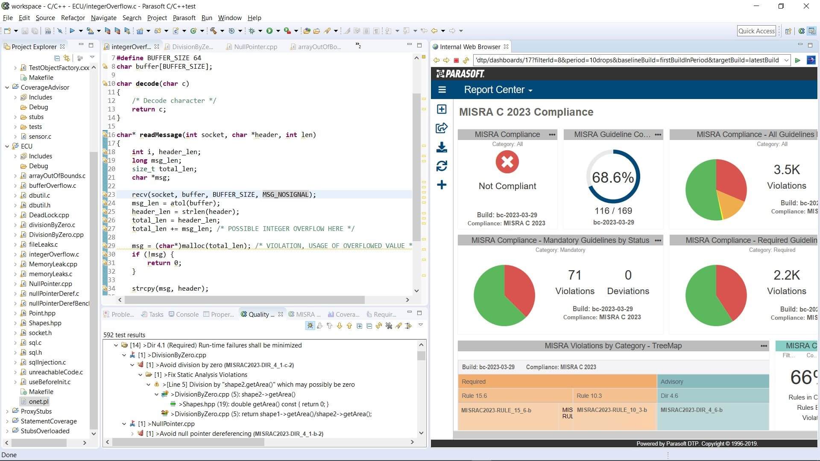Image resolution: width=820 pixels, height=461 pixels.
Task: Click the Quality tab in bottom panel
Action: click(259, 314)
